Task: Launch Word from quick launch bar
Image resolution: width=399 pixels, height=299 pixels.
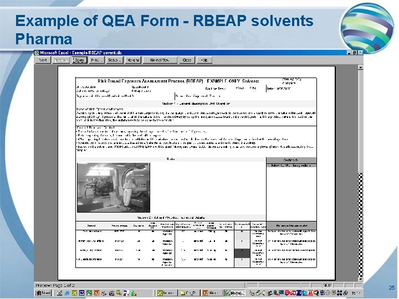Action: point(81,293)
